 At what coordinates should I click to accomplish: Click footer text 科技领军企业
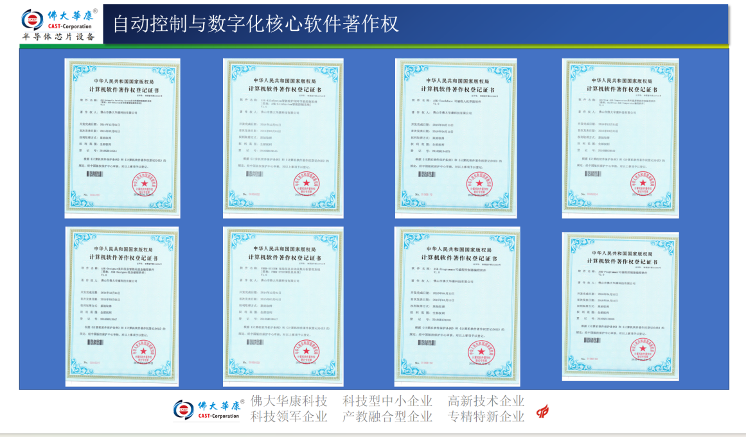click(289, 416)
